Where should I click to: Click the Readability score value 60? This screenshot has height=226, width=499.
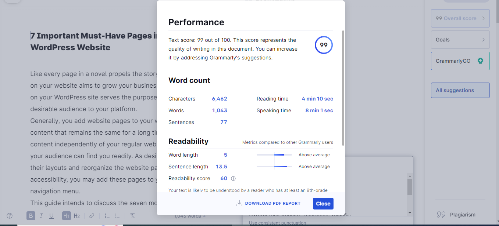click(x=224, y=178)
